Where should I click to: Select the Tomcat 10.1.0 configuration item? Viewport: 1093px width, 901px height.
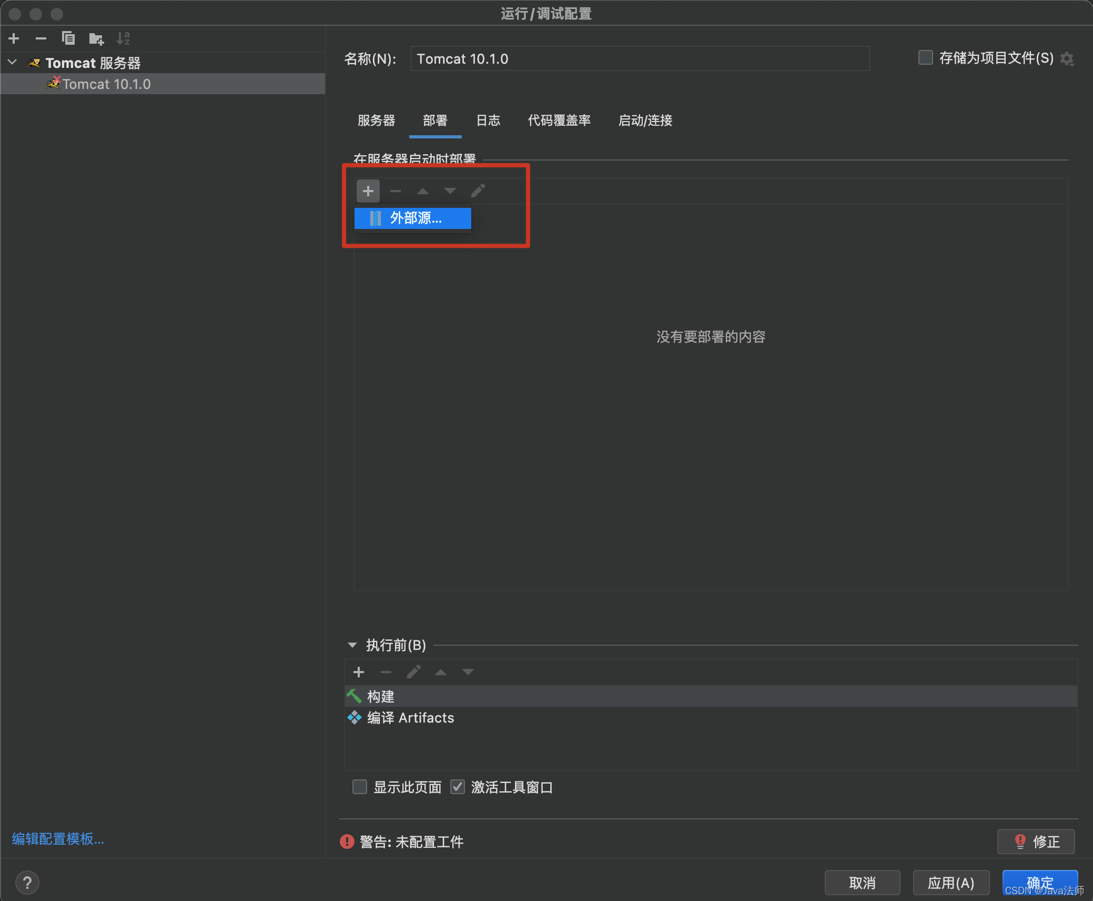pos(107,84)
